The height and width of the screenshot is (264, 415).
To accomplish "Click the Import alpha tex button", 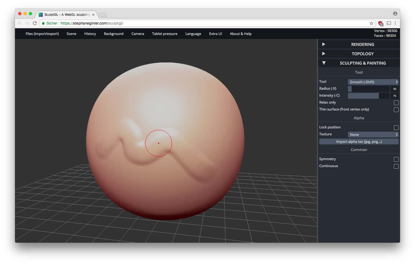I will [x=359, y=141].
